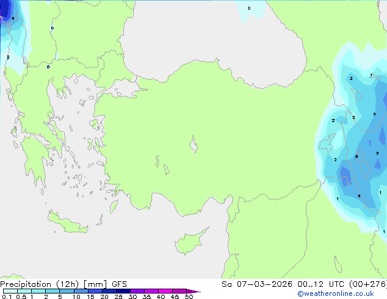The width and height of the screenshot is (387, 299).
Task: Click the legend label '10'
Action: (76, 297)
